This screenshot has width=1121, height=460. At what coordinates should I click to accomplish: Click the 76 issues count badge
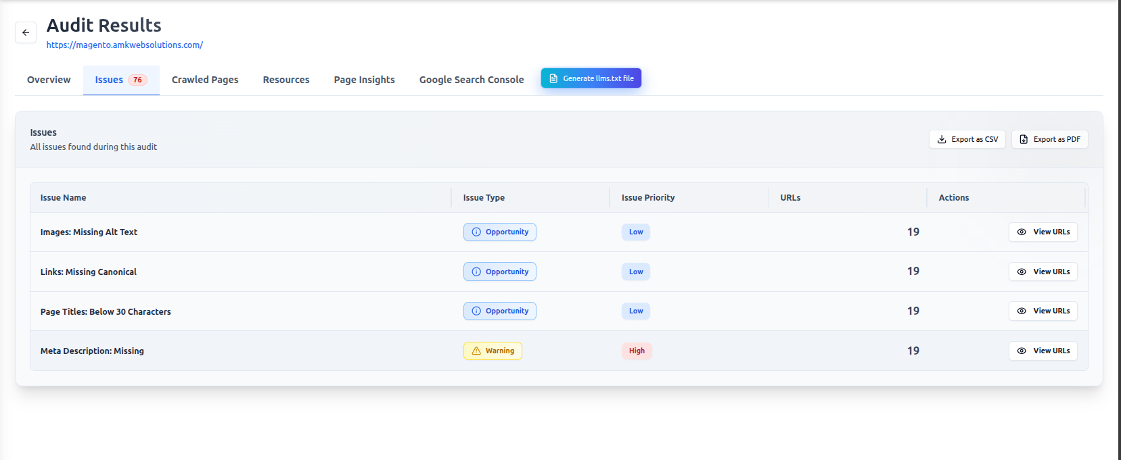pos(137,80)
